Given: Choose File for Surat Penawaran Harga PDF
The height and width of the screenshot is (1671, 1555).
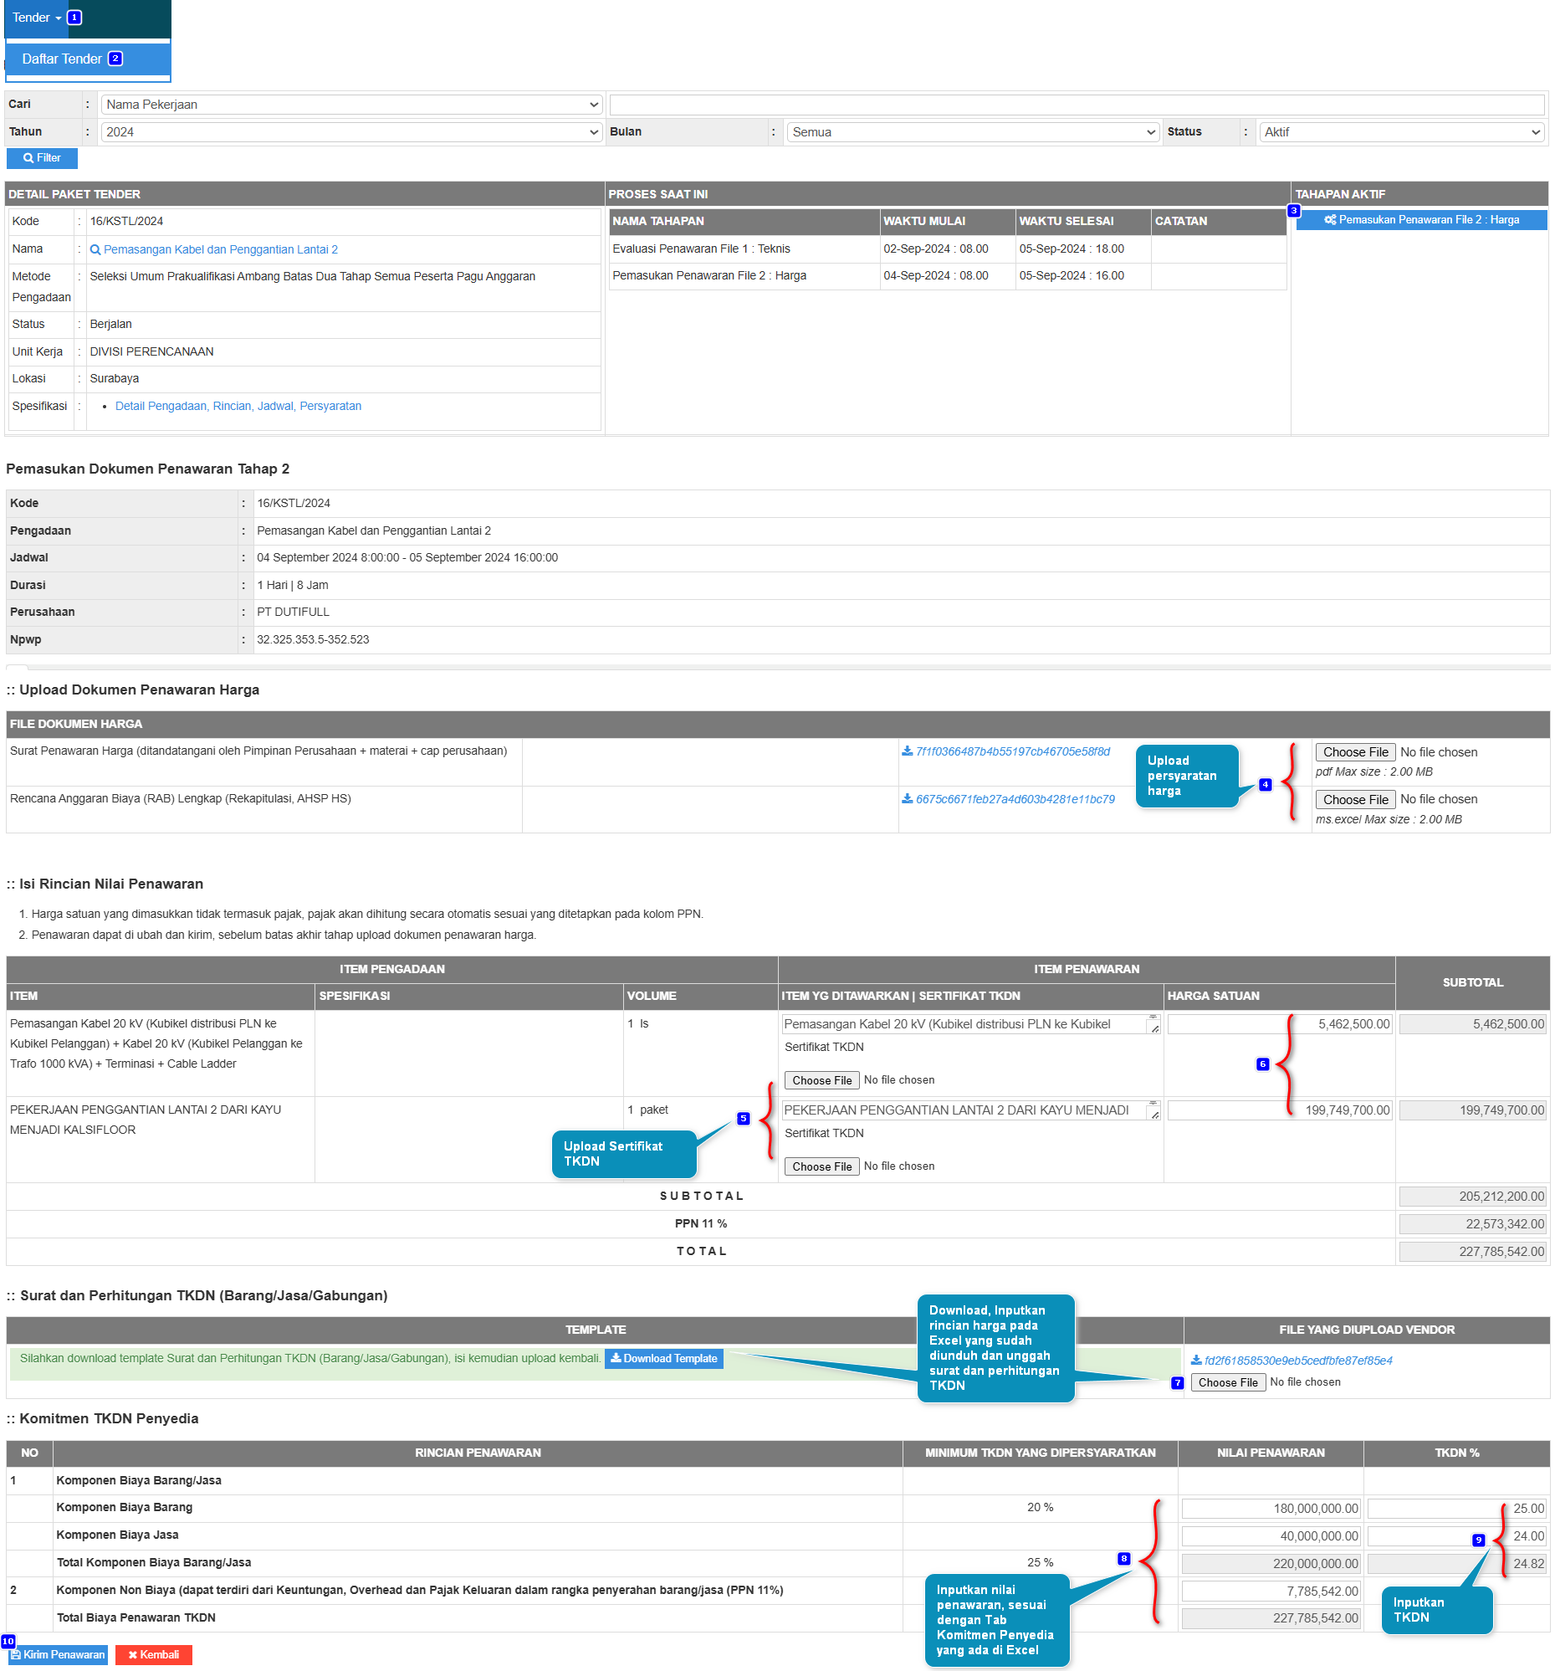Looking at the screenshot, I should 1355,752.
